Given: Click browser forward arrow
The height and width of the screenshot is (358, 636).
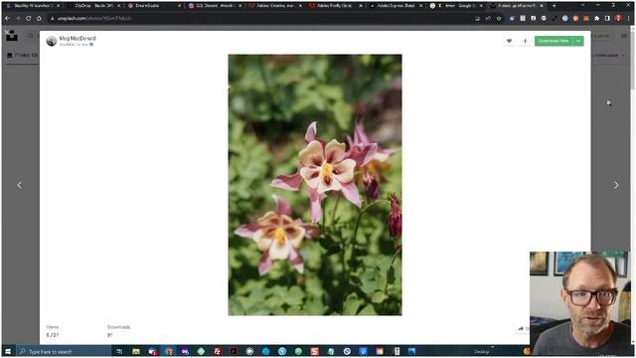Looking at the screenshot, I should click(18, 18).
